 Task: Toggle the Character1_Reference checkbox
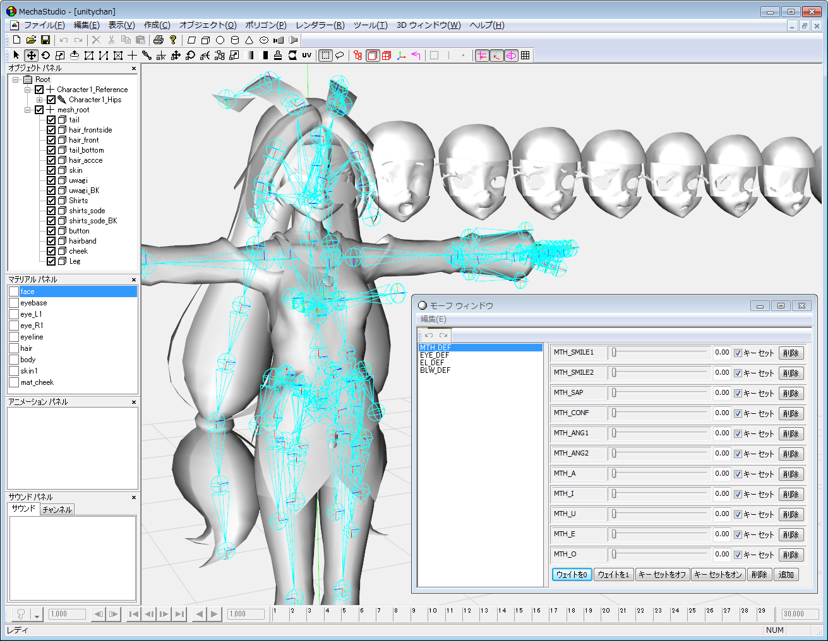(39, 90)
